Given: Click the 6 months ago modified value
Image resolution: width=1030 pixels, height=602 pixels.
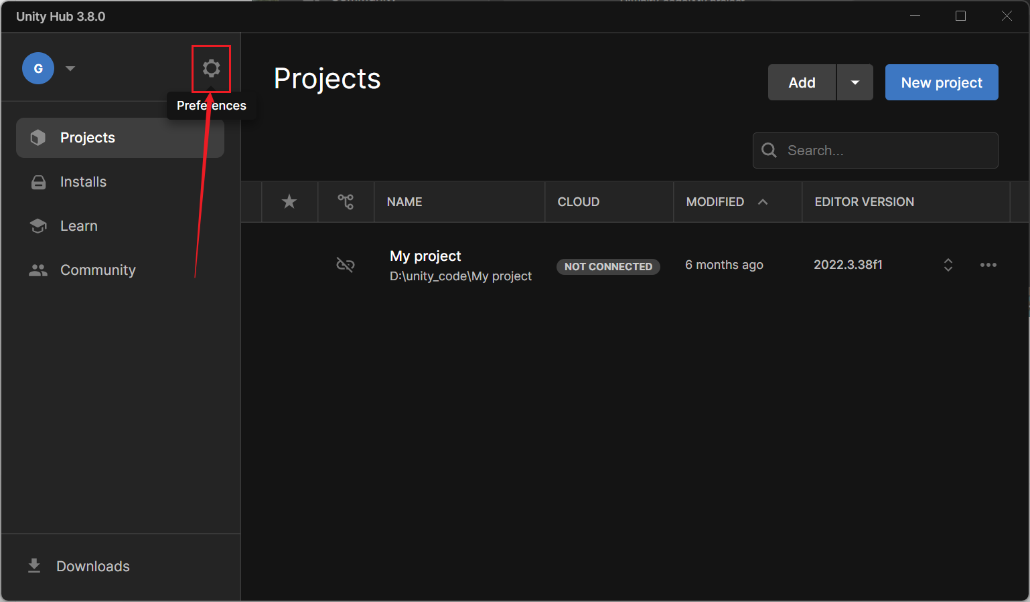Looking at the screenshot, I should point(724,265).
